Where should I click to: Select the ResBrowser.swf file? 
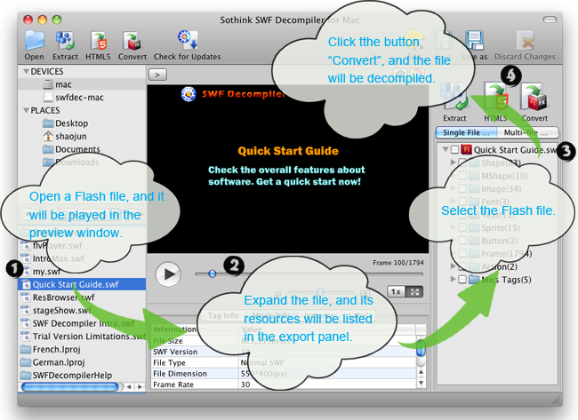[x=82, y=297]
